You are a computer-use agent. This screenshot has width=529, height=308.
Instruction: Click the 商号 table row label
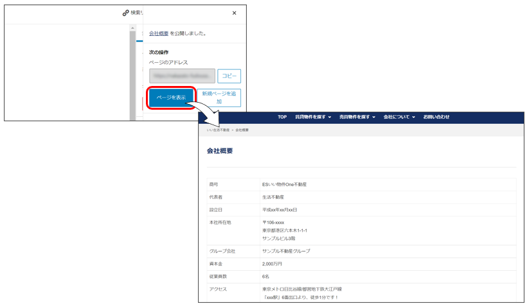pos(214,184)
